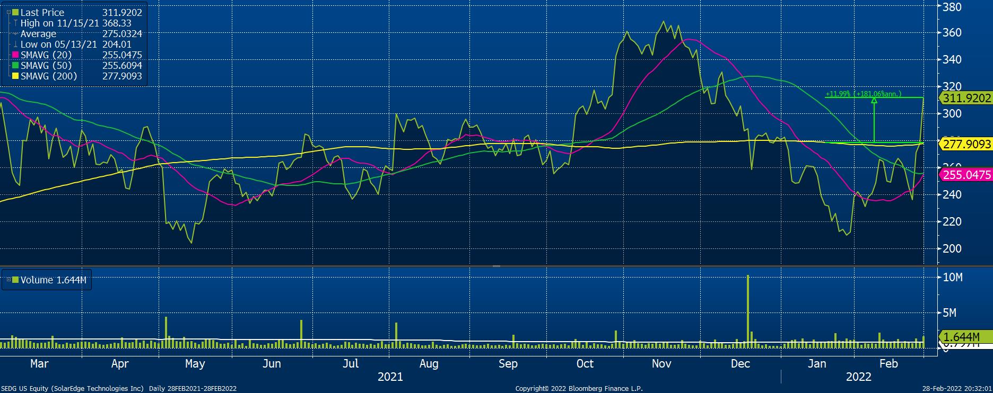The width and height of the screenshot is (993, 393).
Task: Click the 204.01 low value in legend
Action: (117, 44)
